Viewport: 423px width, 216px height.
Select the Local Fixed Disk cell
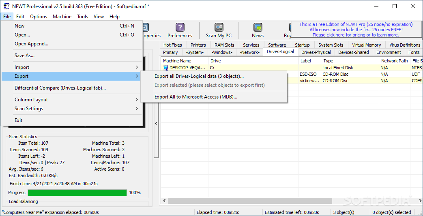pyautogui.click(x=350, y=68)
